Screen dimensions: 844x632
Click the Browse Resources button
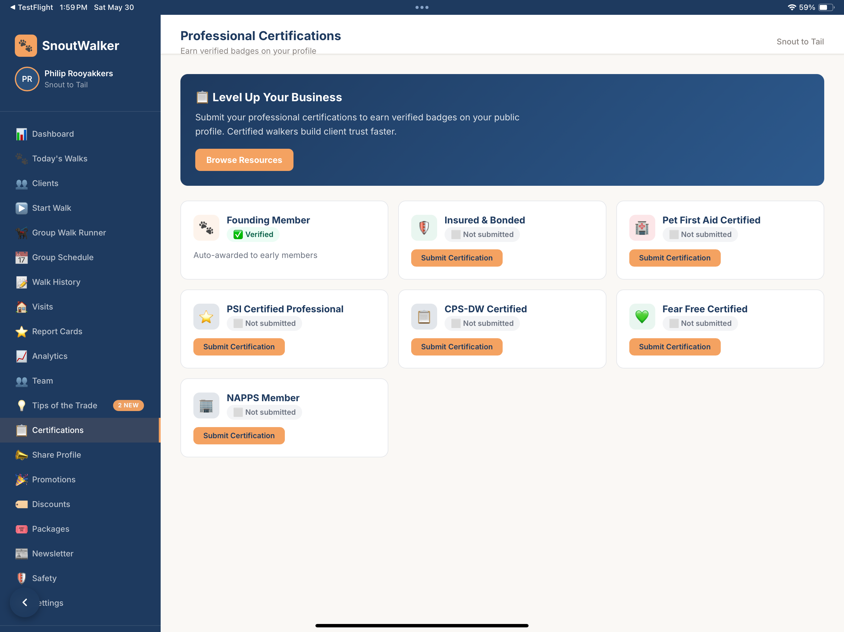pos(244,160)
